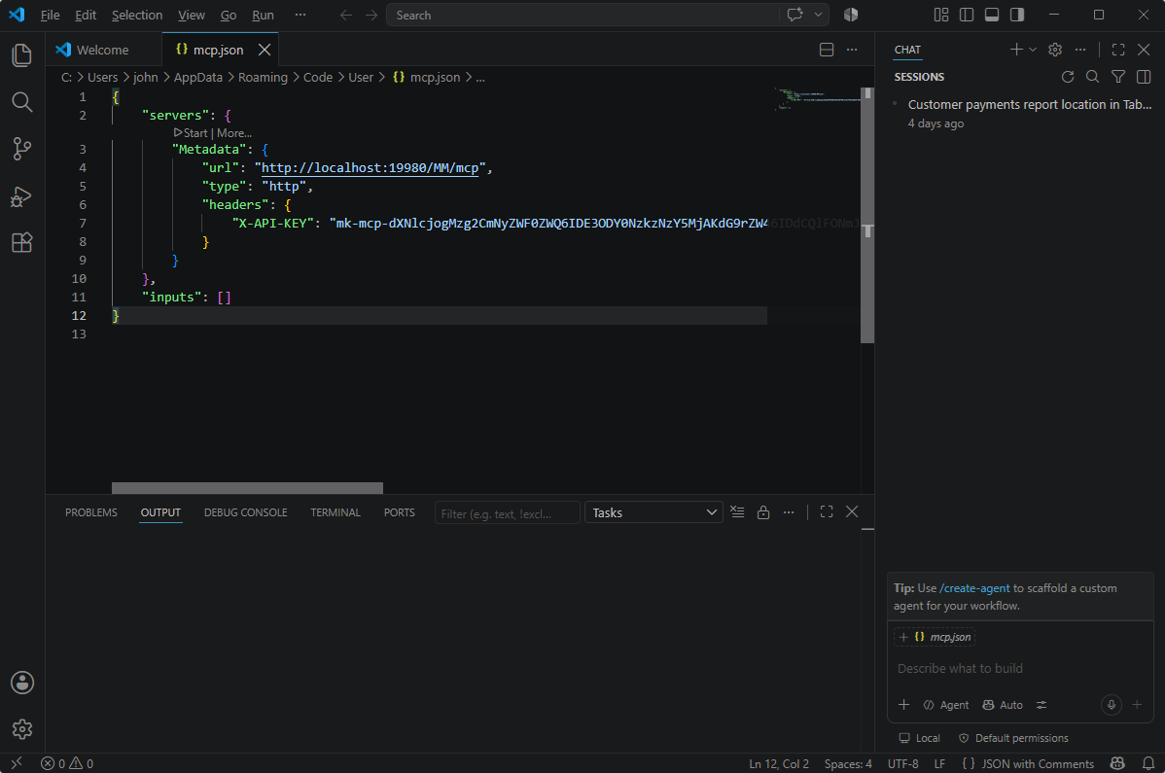Open the File menu

tap(50, 15)
